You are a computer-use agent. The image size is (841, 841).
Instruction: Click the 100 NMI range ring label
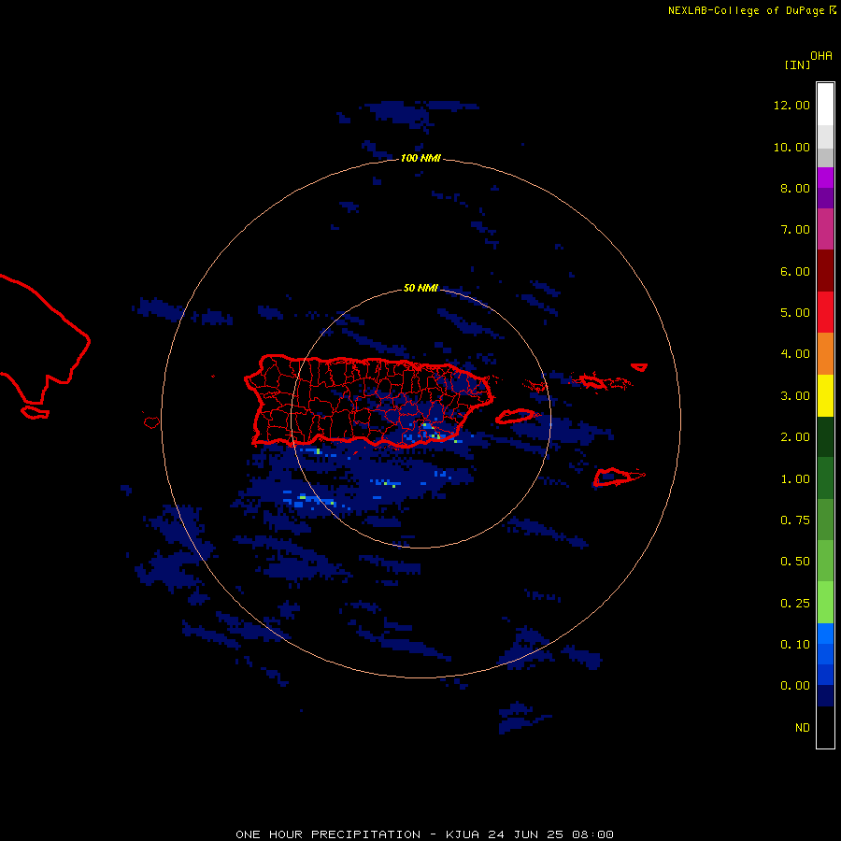point(420,158)
